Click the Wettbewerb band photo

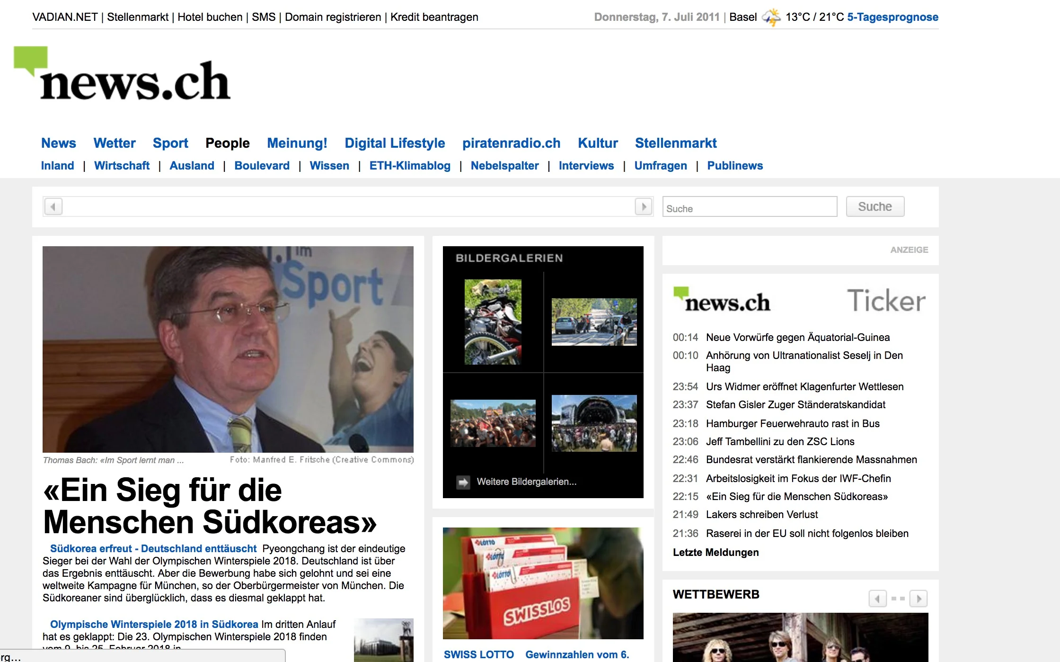point(801,637)
